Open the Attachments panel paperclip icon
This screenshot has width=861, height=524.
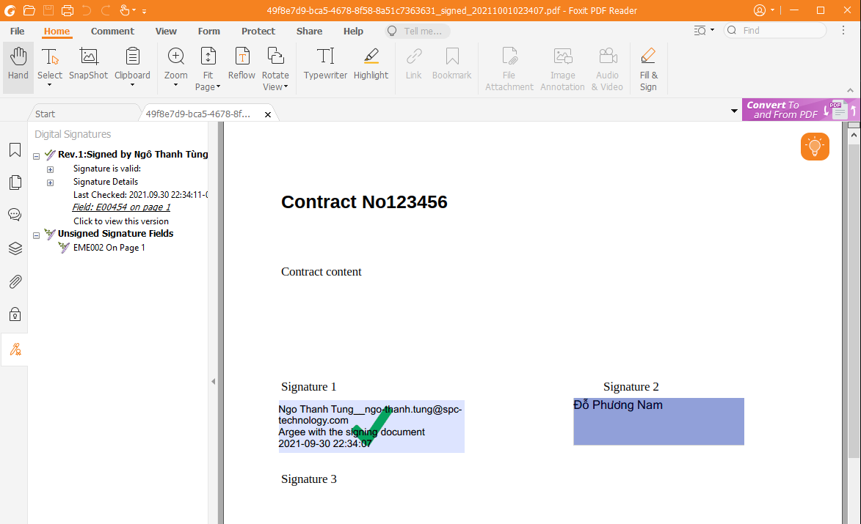click(x=15, y=281)
